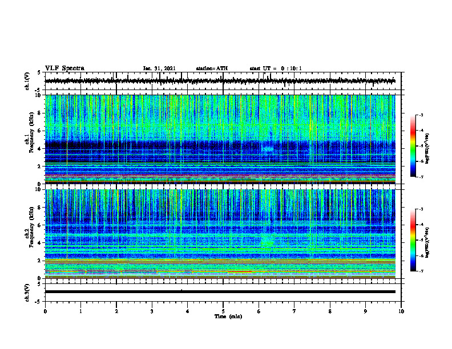The image size is (452, 349).
Task: Click the 'Time (min)' axis label
Action: tap(228, 316)
